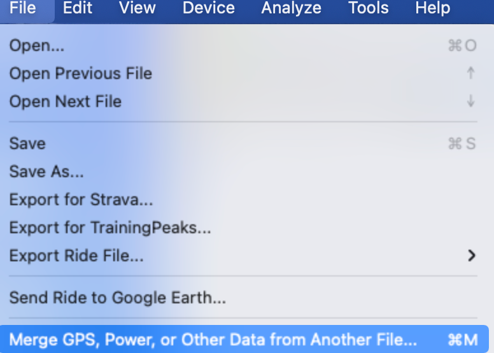Open the Device menu
The height and width of the screenshot is (353, 494).
pos(208,9)
